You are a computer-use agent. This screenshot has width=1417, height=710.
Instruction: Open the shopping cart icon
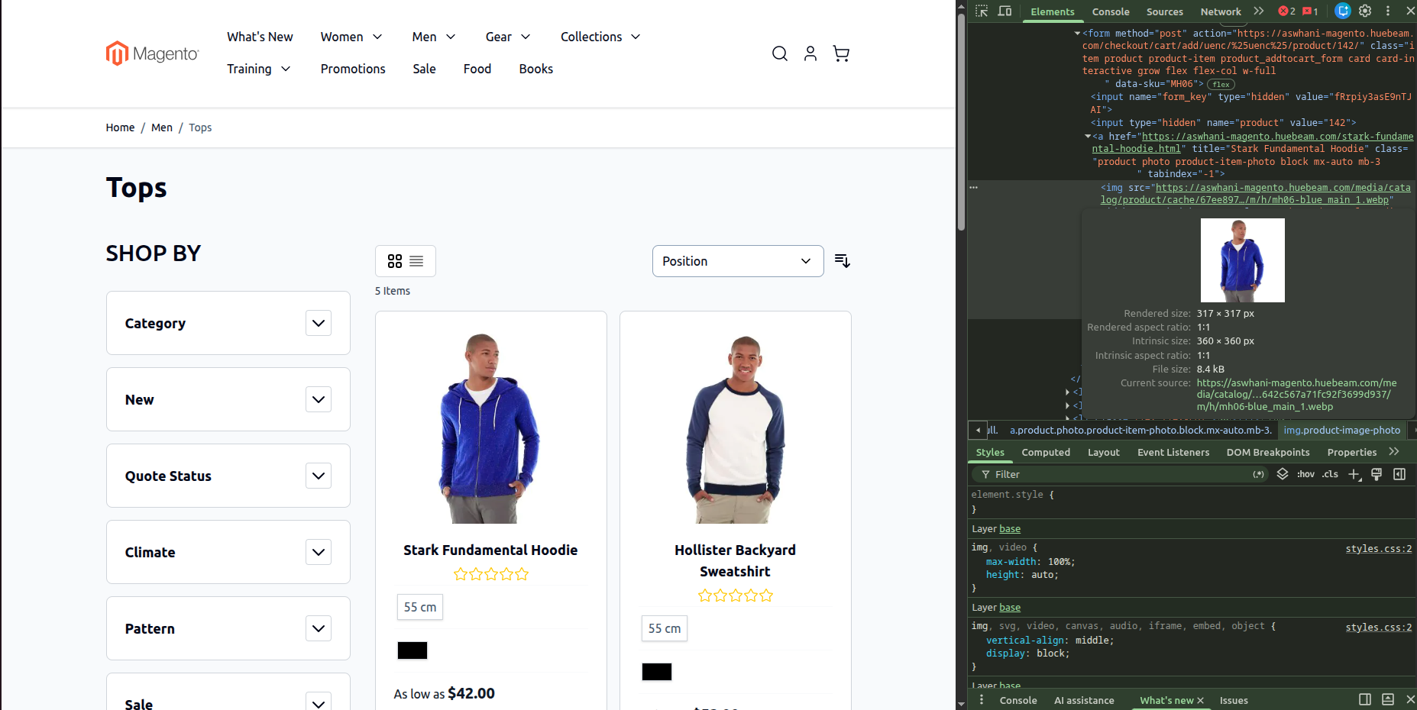pyautogui.click(x=841, y=53)
